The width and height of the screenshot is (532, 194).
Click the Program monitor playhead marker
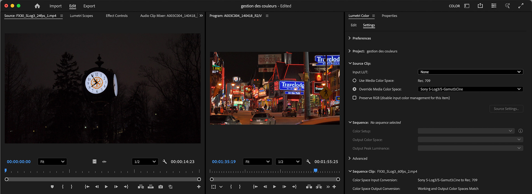point(315,170)
